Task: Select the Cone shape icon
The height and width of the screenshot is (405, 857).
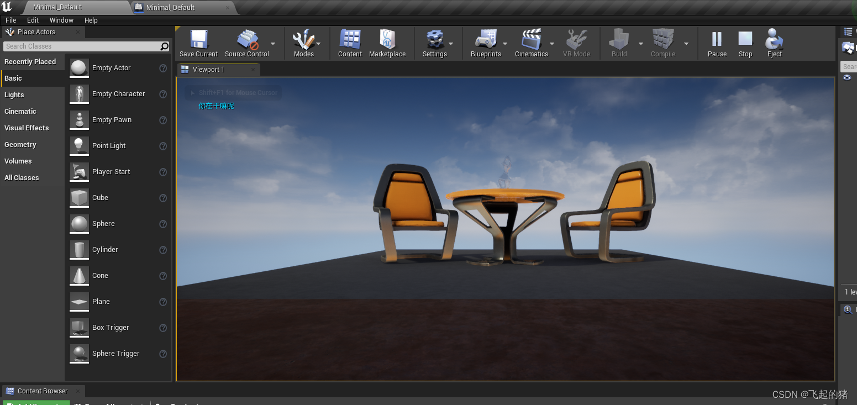Action: [x=80, y=276]
